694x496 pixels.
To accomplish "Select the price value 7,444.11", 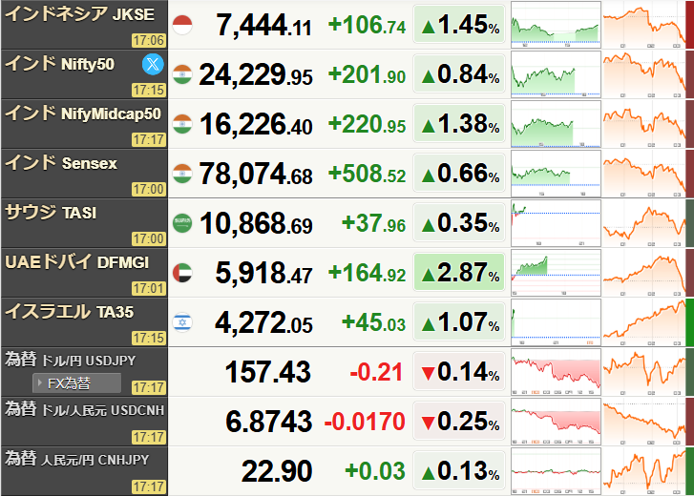I will pyautogui.click(x=263, y=25).
